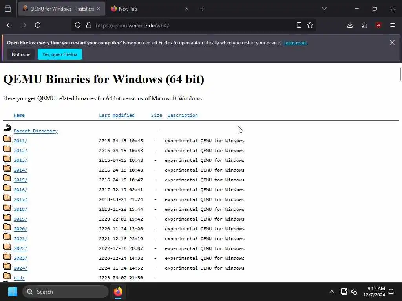
Task: Click the folder icon beside 2011/
Action: (x=7, y=139)
